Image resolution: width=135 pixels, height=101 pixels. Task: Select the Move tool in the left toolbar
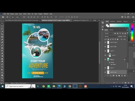2,23
